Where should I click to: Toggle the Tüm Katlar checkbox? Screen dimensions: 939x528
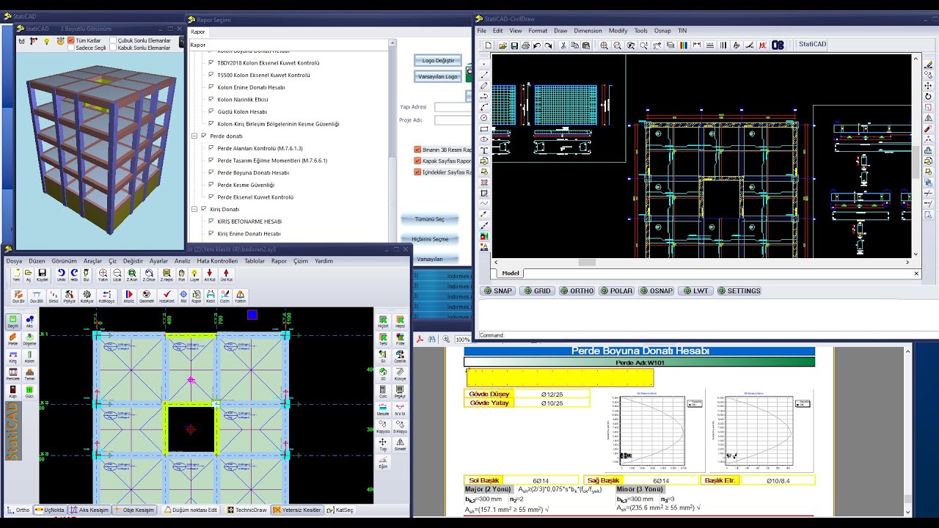[x=71, y=40]
